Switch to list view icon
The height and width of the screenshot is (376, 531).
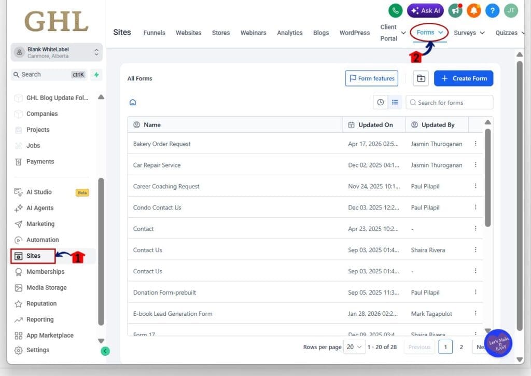pyautogui.click(x=395, y=102)
